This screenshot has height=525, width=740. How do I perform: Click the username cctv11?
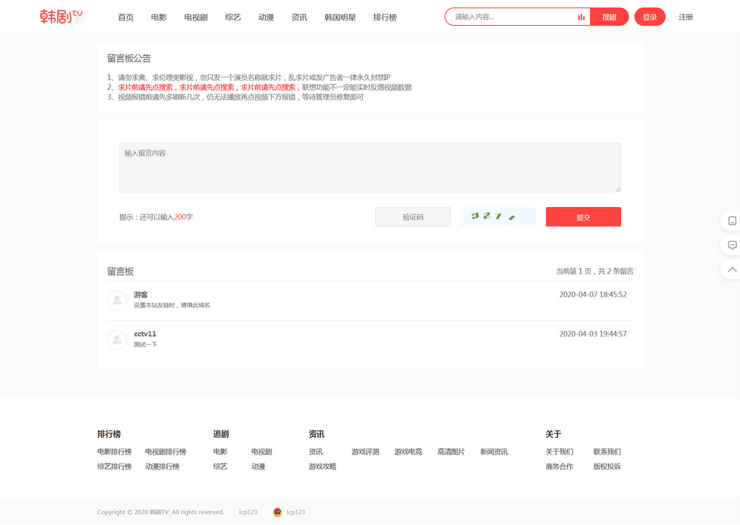point(145,334)
